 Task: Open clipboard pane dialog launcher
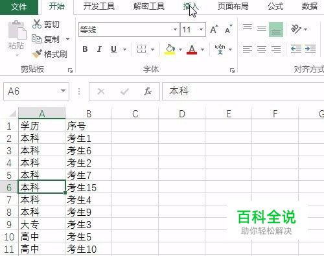tap(70, 70)
